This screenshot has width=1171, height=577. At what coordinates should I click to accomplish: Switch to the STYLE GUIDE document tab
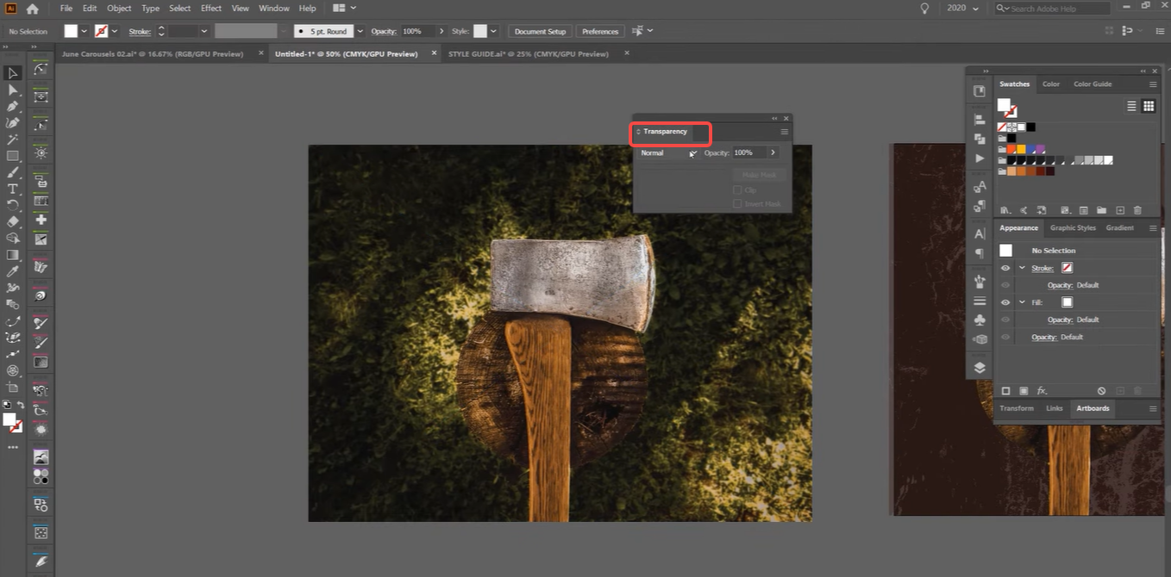[529, 53]
